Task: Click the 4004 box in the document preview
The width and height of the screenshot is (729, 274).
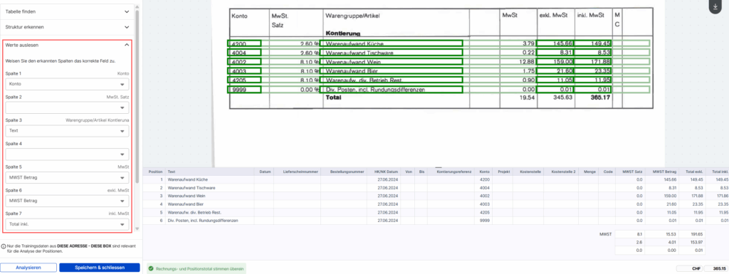Action: [x=244, y=53]
